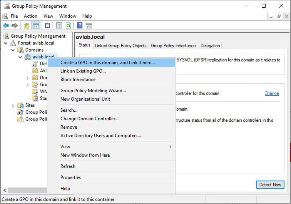
Task: Choose Block Inheritance from context menu
Action: click(x=111, y=80)
